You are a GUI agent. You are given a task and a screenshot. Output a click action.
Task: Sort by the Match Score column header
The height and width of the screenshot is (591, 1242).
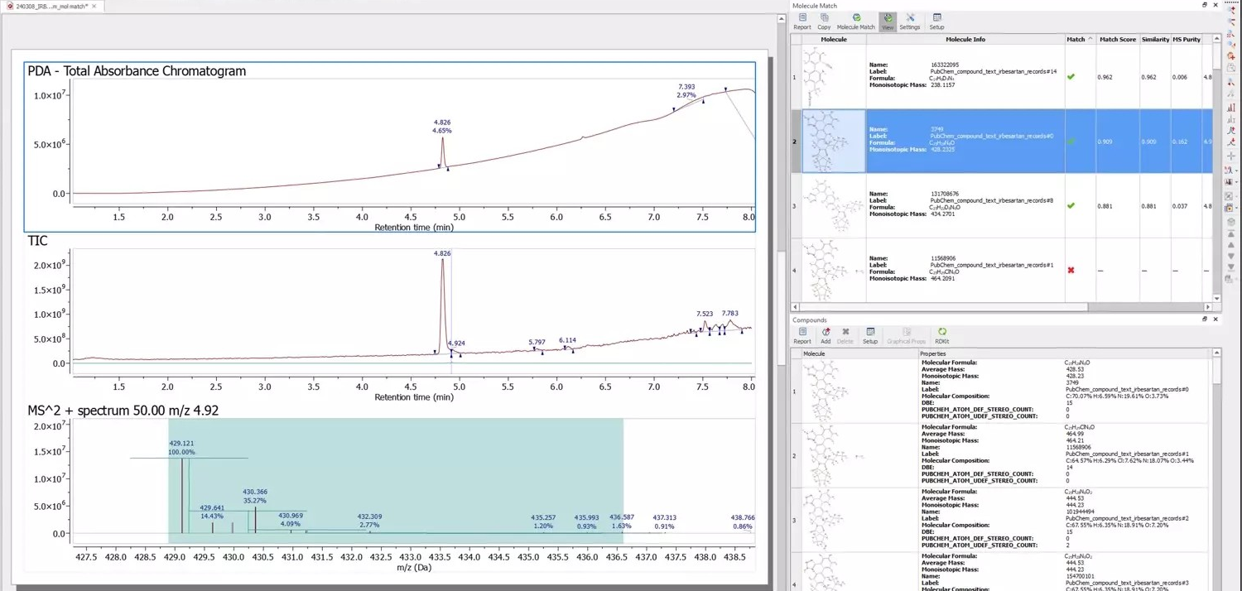pyautogui.click(x=1117, y=39)
